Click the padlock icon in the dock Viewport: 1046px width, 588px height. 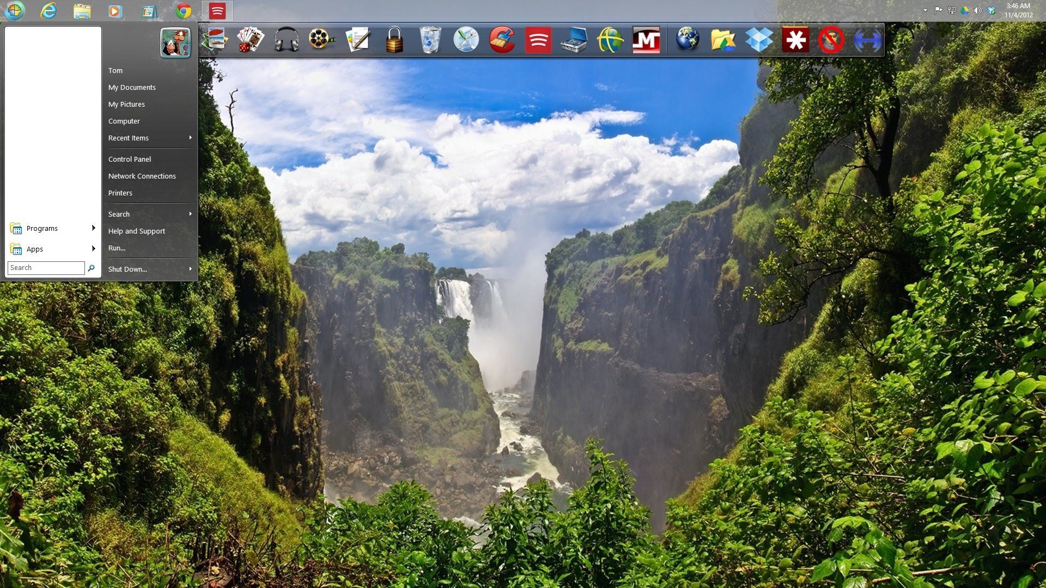[394, 40]
